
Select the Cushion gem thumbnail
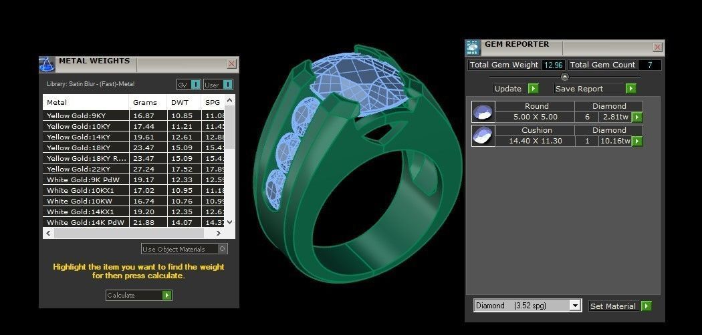click(483, 135)
